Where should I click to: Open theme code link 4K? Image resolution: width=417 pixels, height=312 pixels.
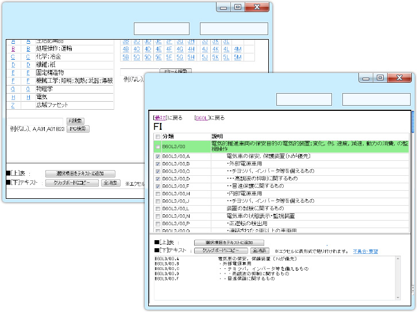[x=215, y=49]
